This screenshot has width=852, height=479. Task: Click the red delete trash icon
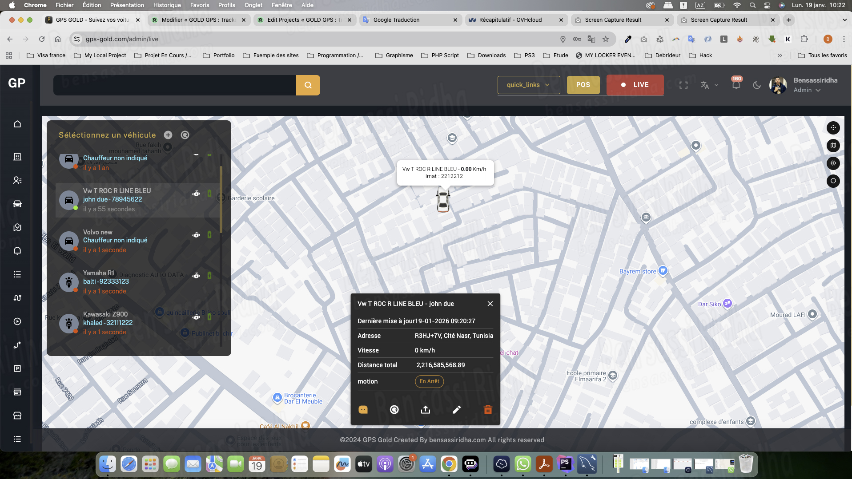(488, 410)
